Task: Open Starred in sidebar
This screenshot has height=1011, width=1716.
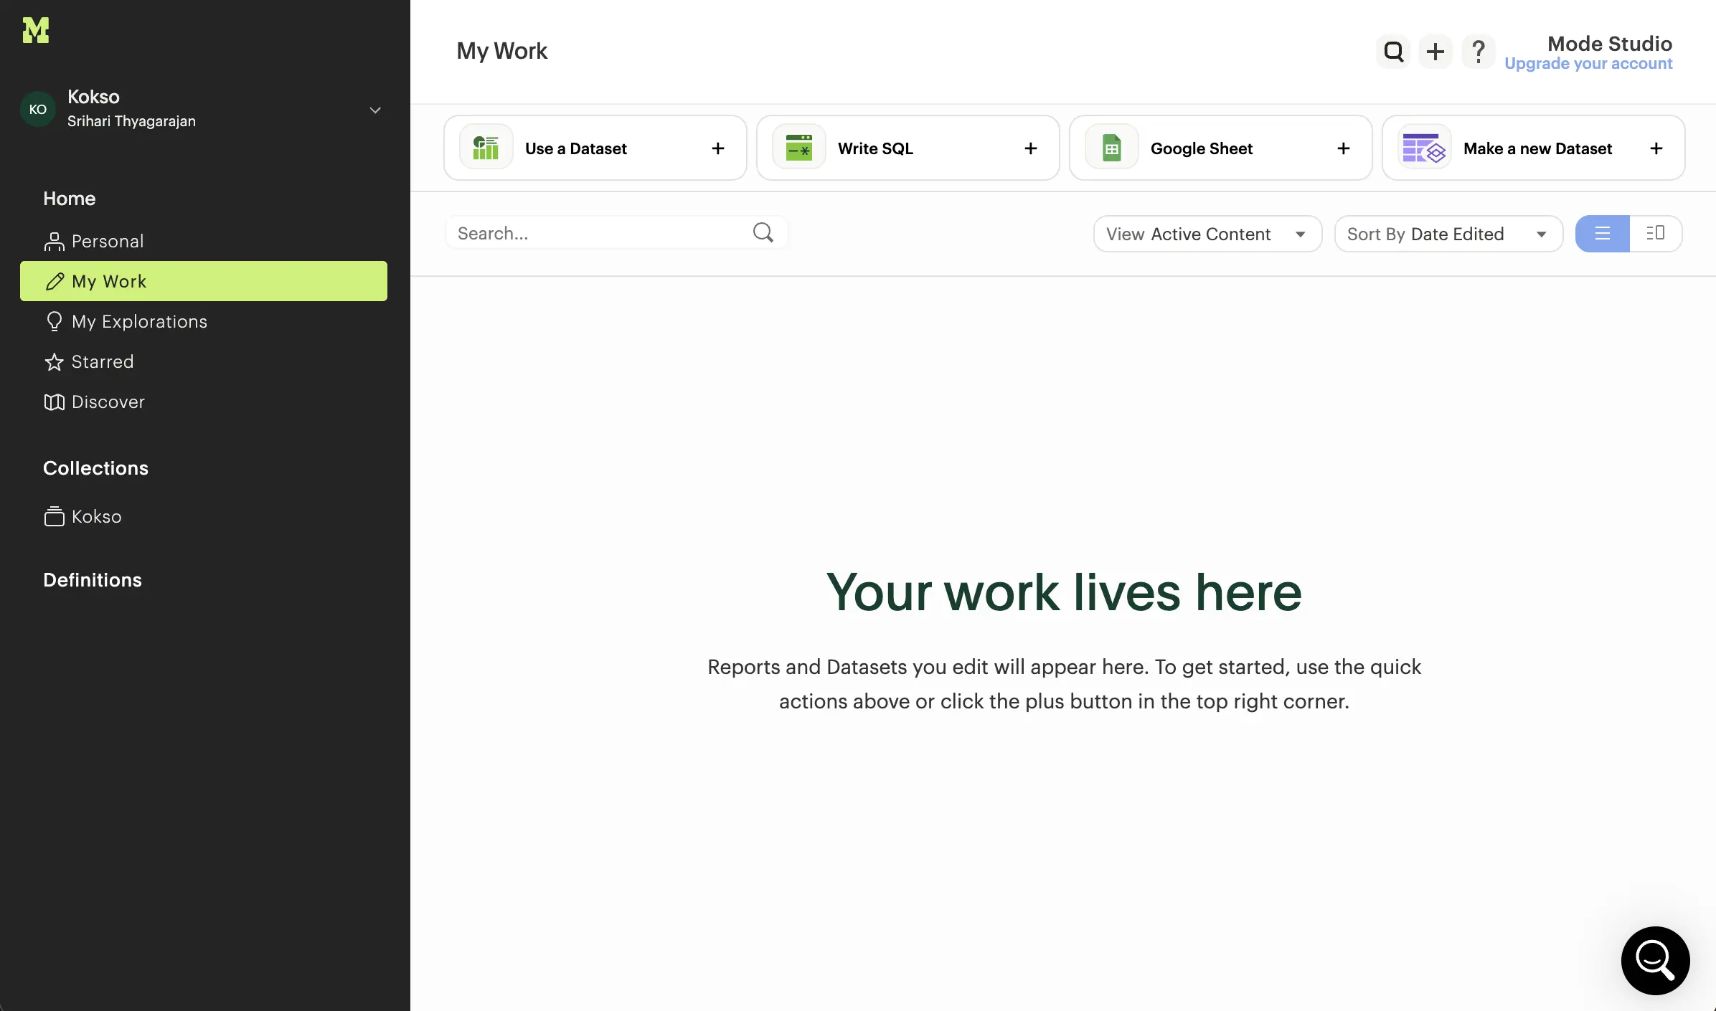Action: click(204, 361)
